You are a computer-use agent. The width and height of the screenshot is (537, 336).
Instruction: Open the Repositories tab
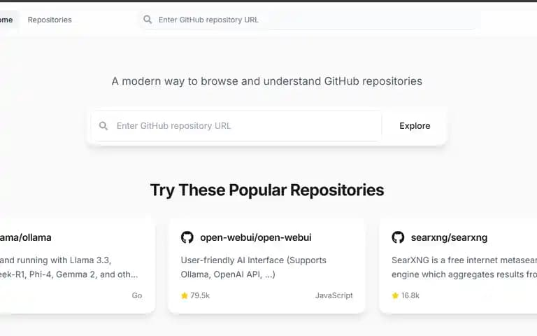pos(50,20)
